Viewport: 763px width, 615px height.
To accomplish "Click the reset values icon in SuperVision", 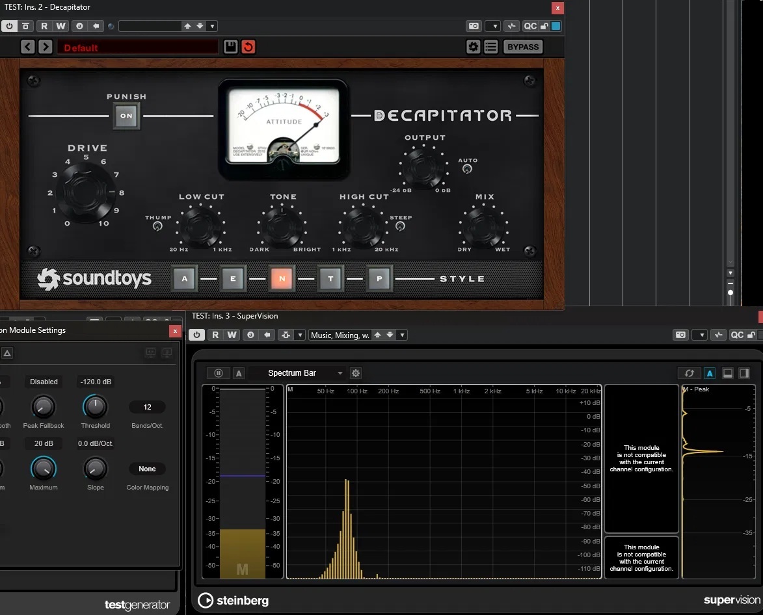I will pos(689,373).
